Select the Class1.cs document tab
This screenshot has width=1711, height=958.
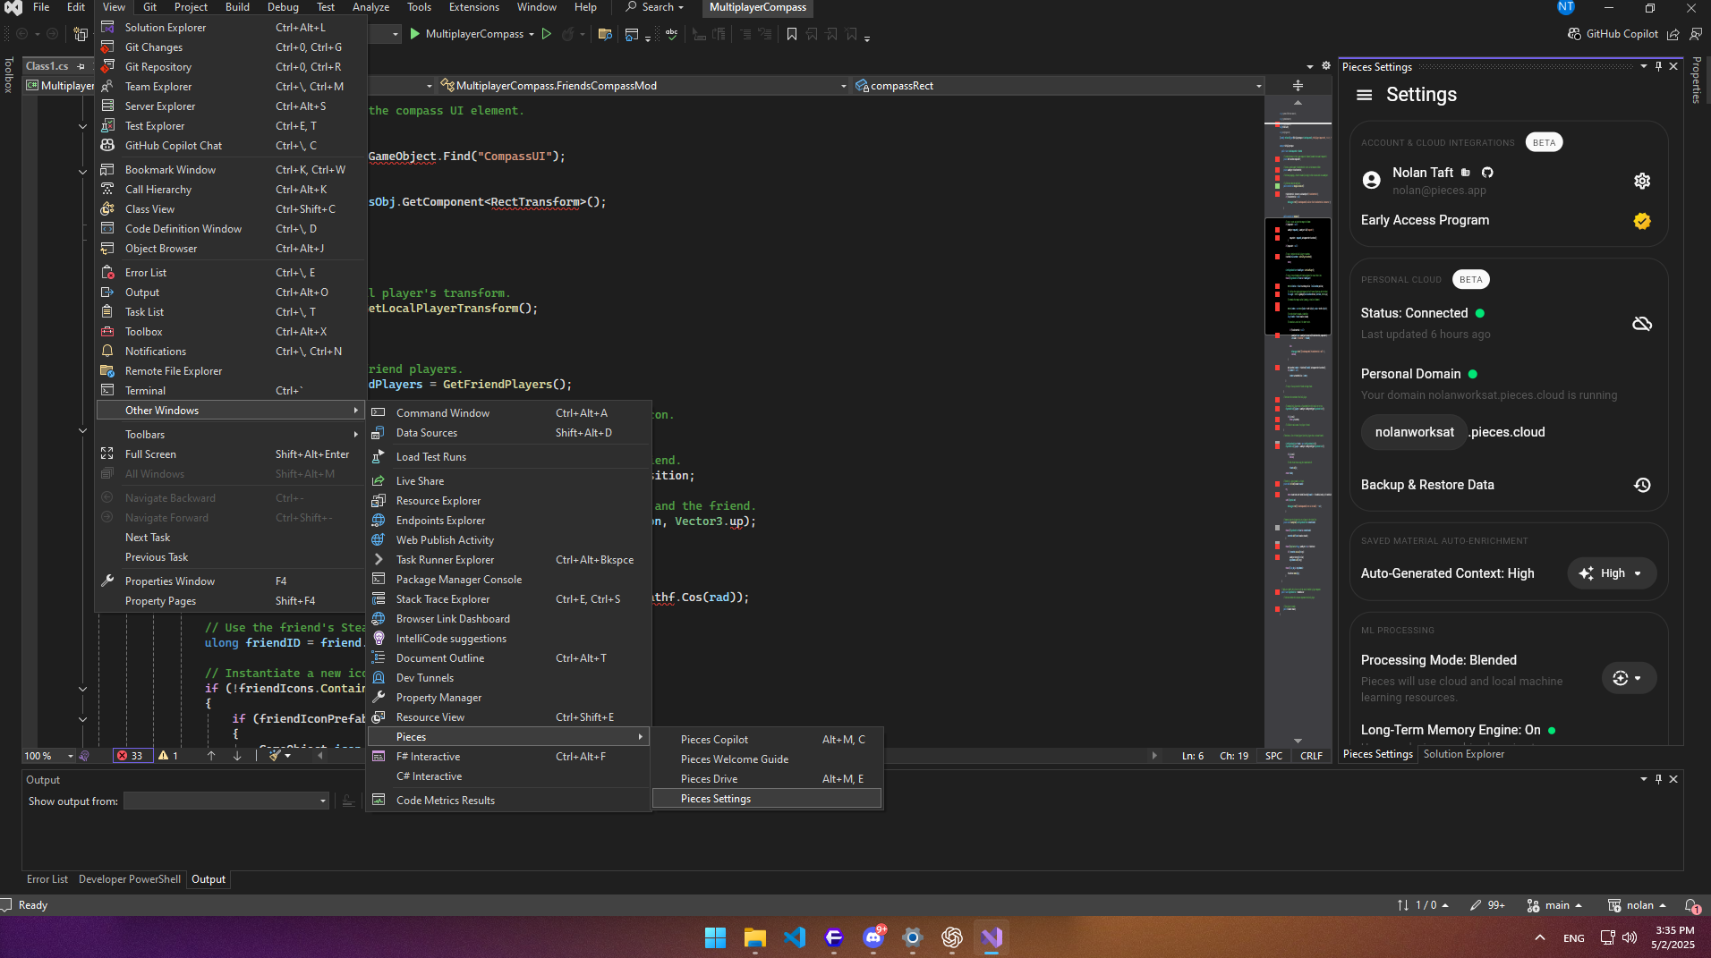[x=47, y=66]
